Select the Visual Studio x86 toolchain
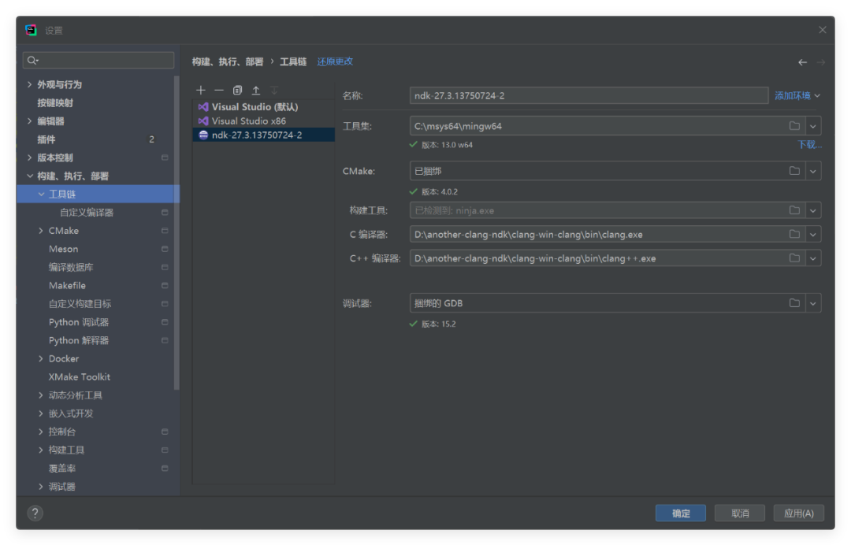Screen dimensions: 851x545 point(248,121)
